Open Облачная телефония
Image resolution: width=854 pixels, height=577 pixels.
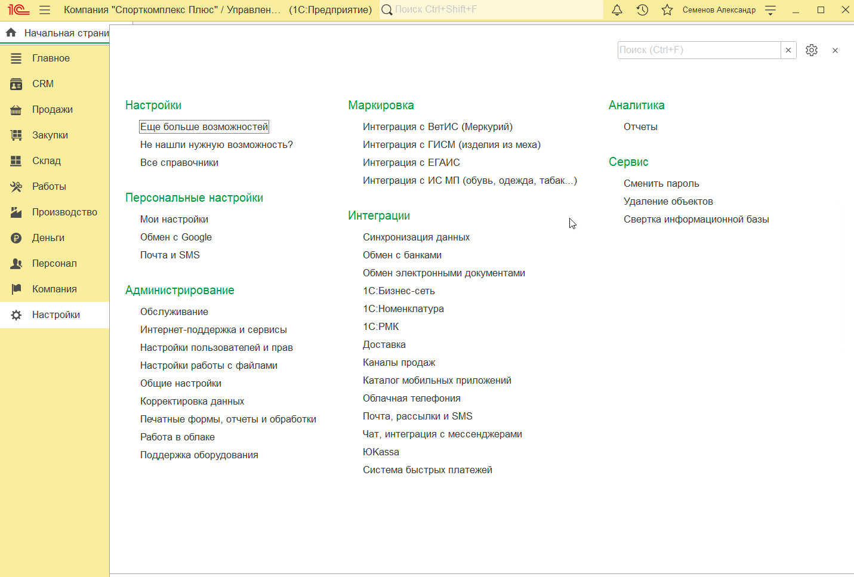412,398
